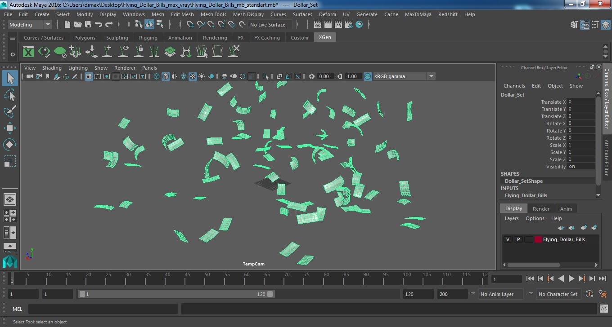
Task: Click the XGen remove guides icon with X
Action: (x=234, y=52)
